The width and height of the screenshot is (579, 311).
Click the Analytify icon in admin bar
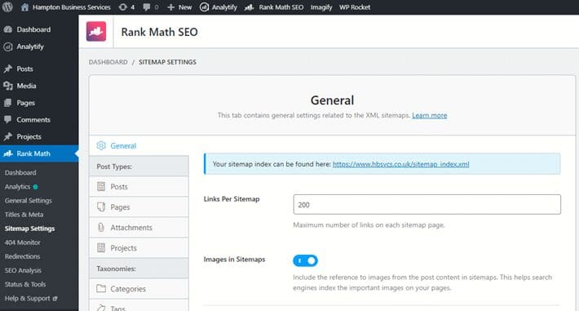[204, 7]
